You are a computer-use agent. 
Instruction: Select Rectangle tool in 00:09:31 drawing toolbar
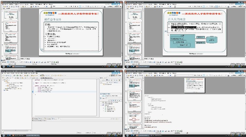click(22, 62)
